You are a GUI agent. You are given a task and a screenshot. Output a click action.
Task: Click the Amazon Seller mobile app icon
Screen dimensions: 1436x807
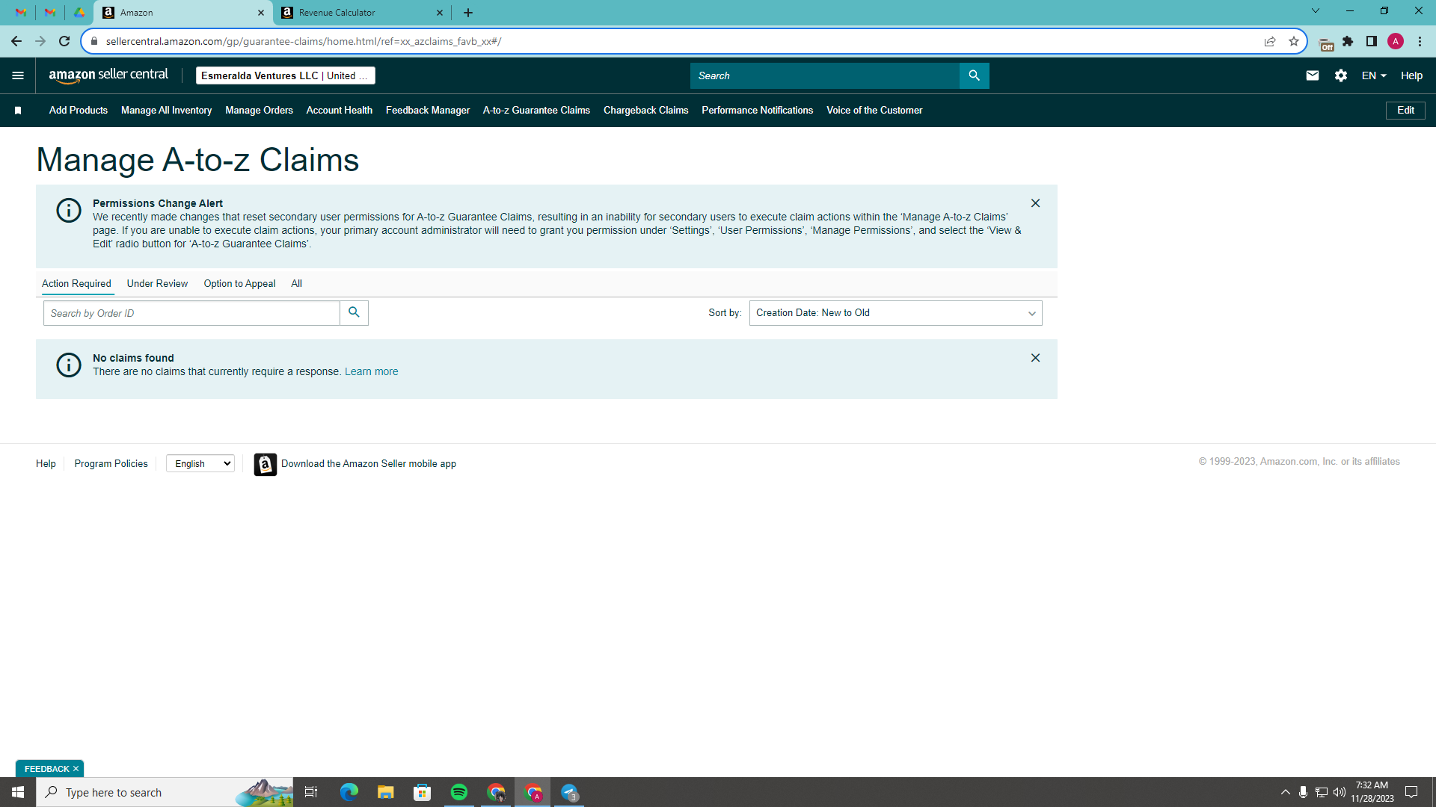265,464
